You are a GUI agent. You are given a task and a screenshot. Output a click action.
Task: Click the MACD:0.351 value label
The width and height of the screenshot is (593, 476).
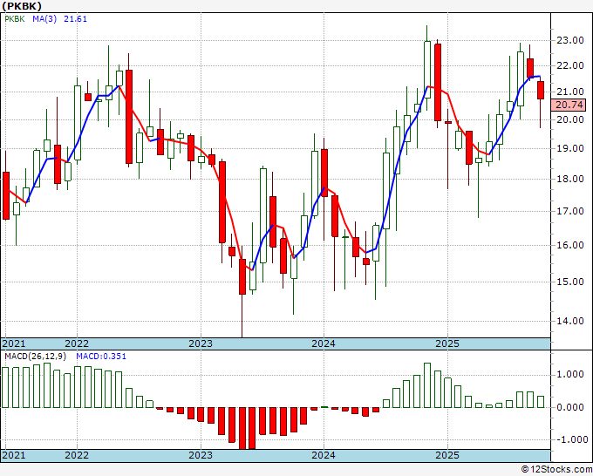point(101,357)
